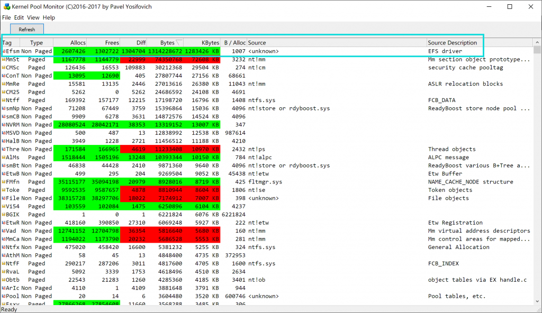This screenshot has width=542, height=313.
Task: Select the 'Token objects' description cell
Action: (450, 190)
